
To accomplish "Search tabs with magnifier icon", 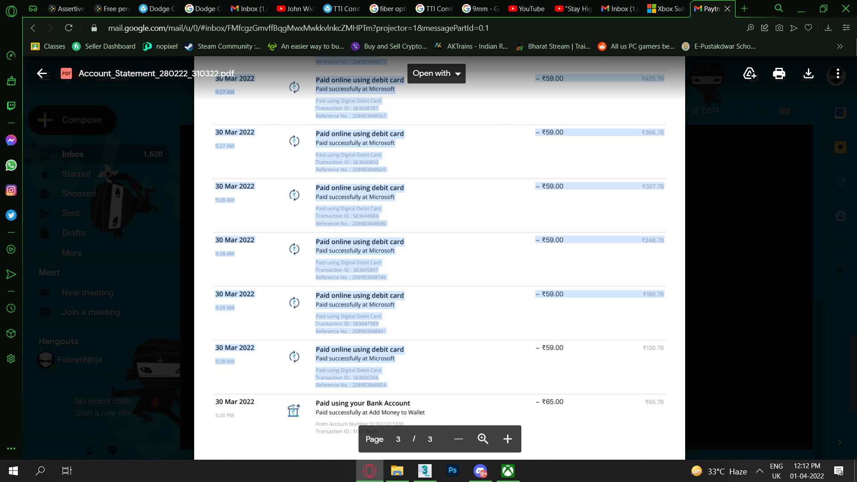I will pos(779,8).
